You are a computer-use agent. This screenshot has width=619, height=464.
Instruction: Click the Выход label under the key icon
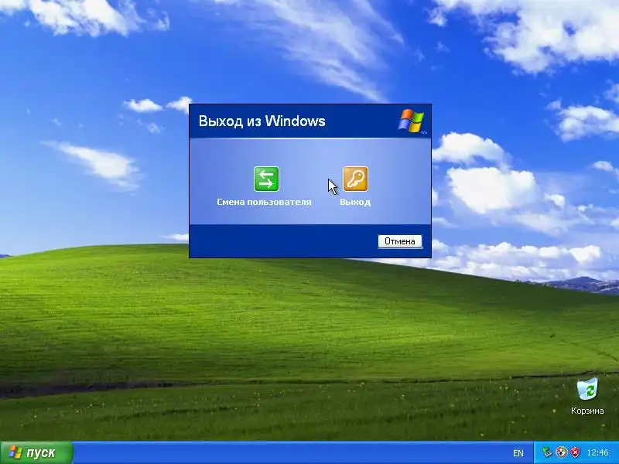[x=355, y=202]
